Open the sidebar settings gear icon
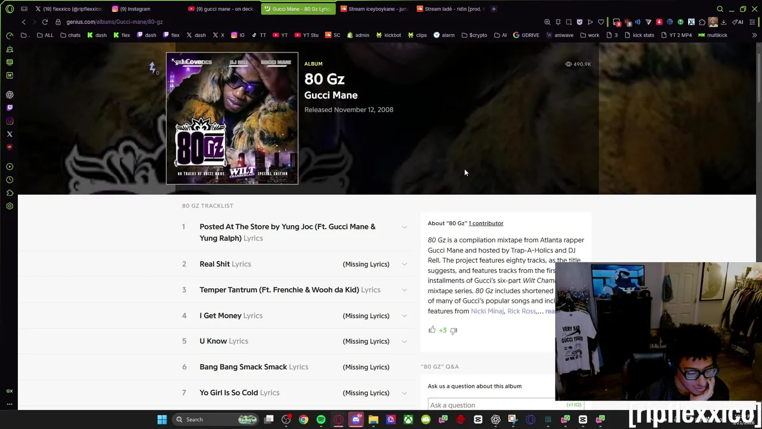The width and height of the screenshot is (762, 429). [x=10, y=206]
